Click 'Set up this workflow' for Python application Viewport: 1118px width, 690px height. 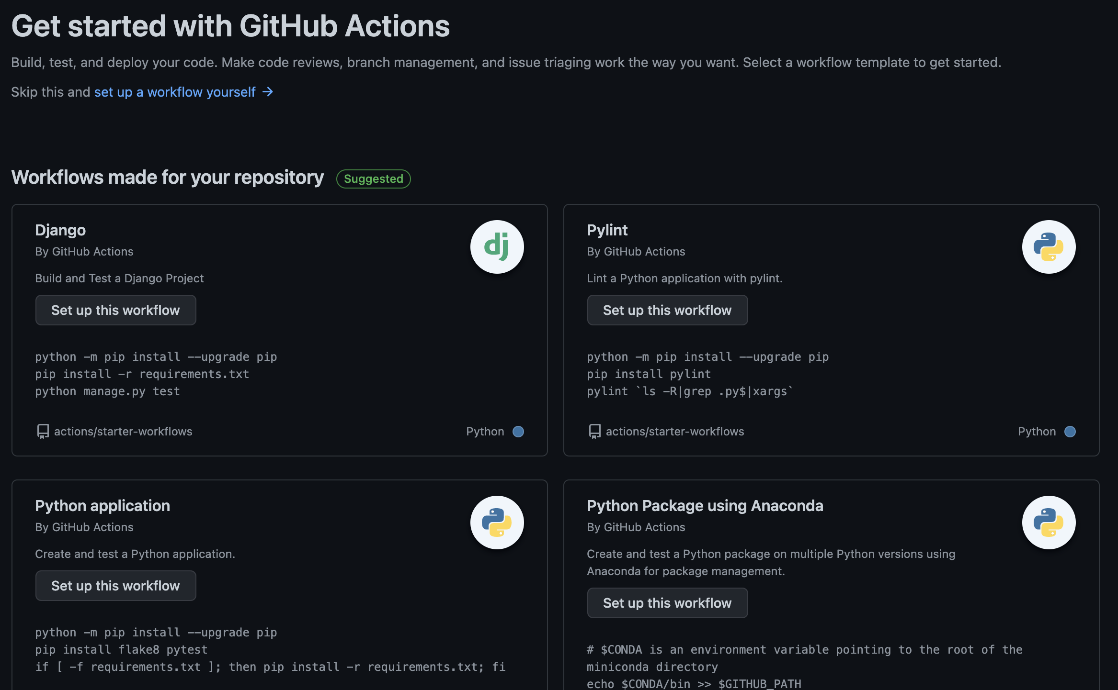coord(115,586)
